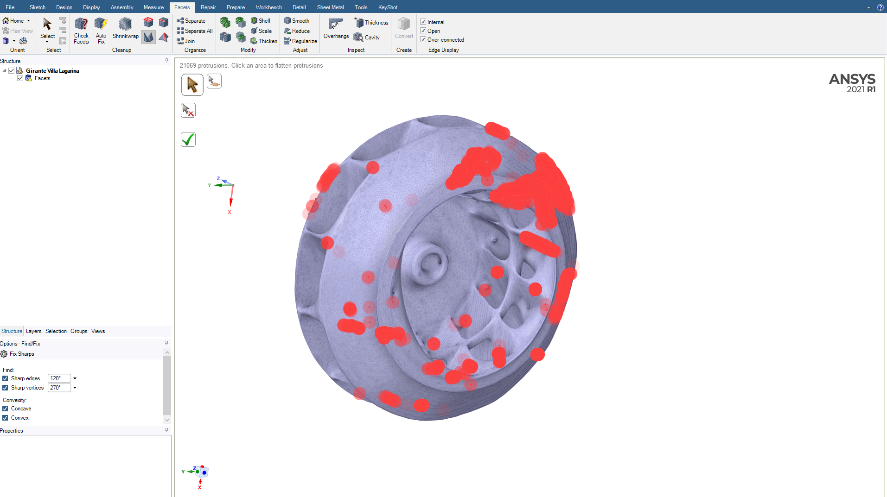Open the Thickness inspection tool
The image size is (887, 497).
point(371,22)
